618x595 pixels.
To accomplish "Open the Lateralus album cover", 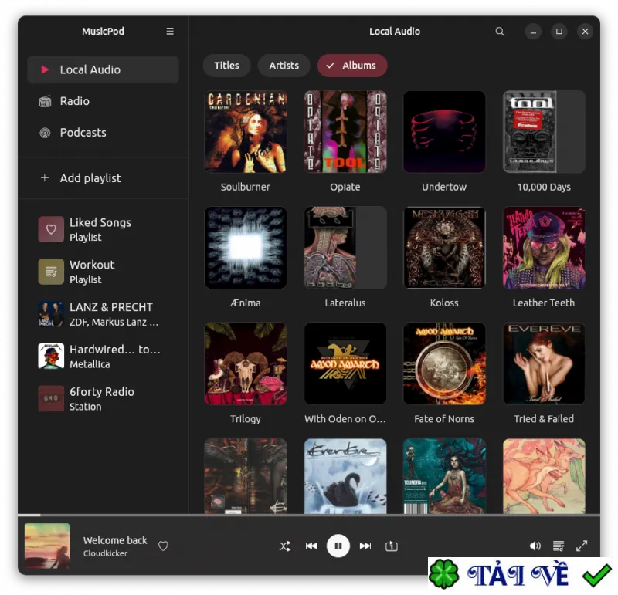I will (x=345, y=248).
